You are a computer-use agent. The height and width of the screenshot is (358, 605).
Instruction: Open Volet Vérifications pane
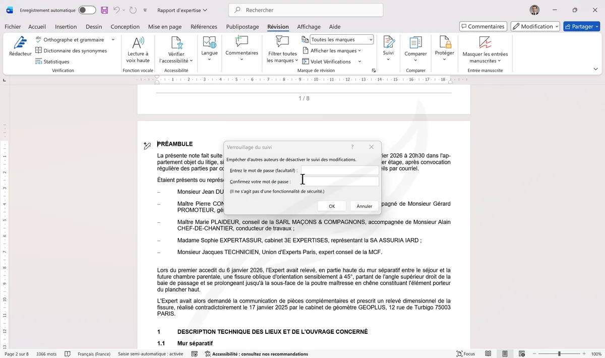pos(330,62)
